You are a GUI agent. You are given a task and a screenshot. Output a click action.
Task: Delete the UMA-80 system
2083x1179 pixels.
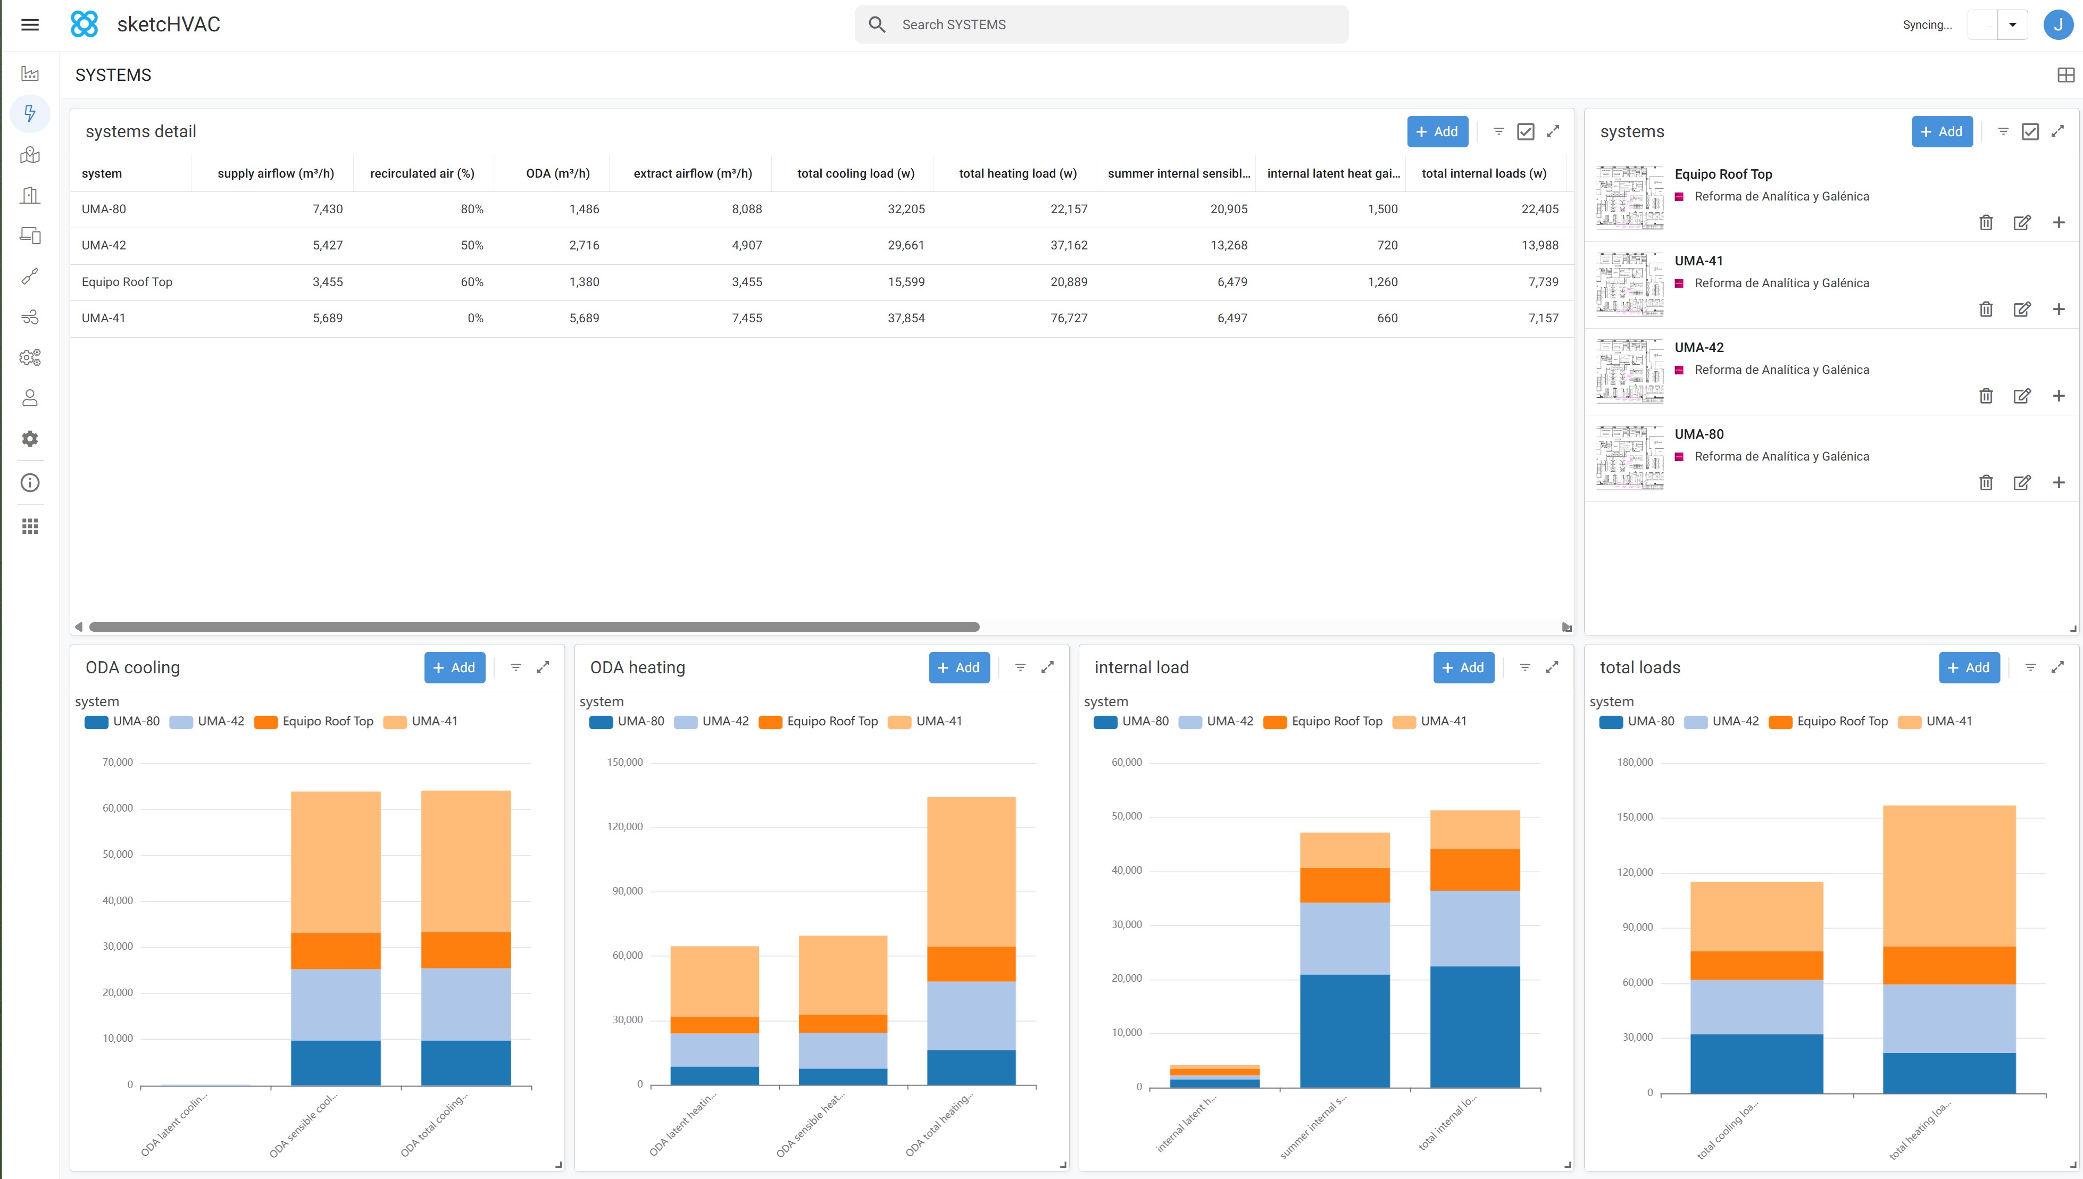pos(1986,483)
